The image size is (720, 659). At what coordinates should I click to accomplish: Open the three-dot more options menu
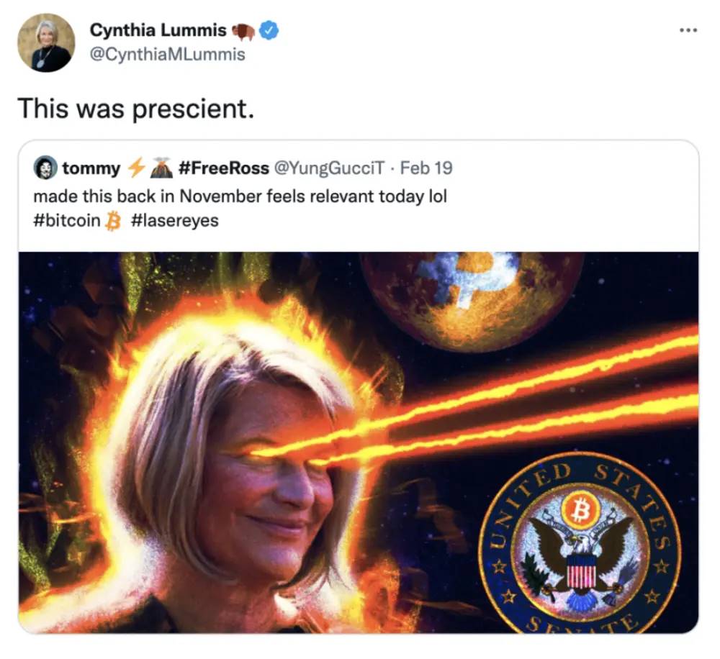coord(688,32)
